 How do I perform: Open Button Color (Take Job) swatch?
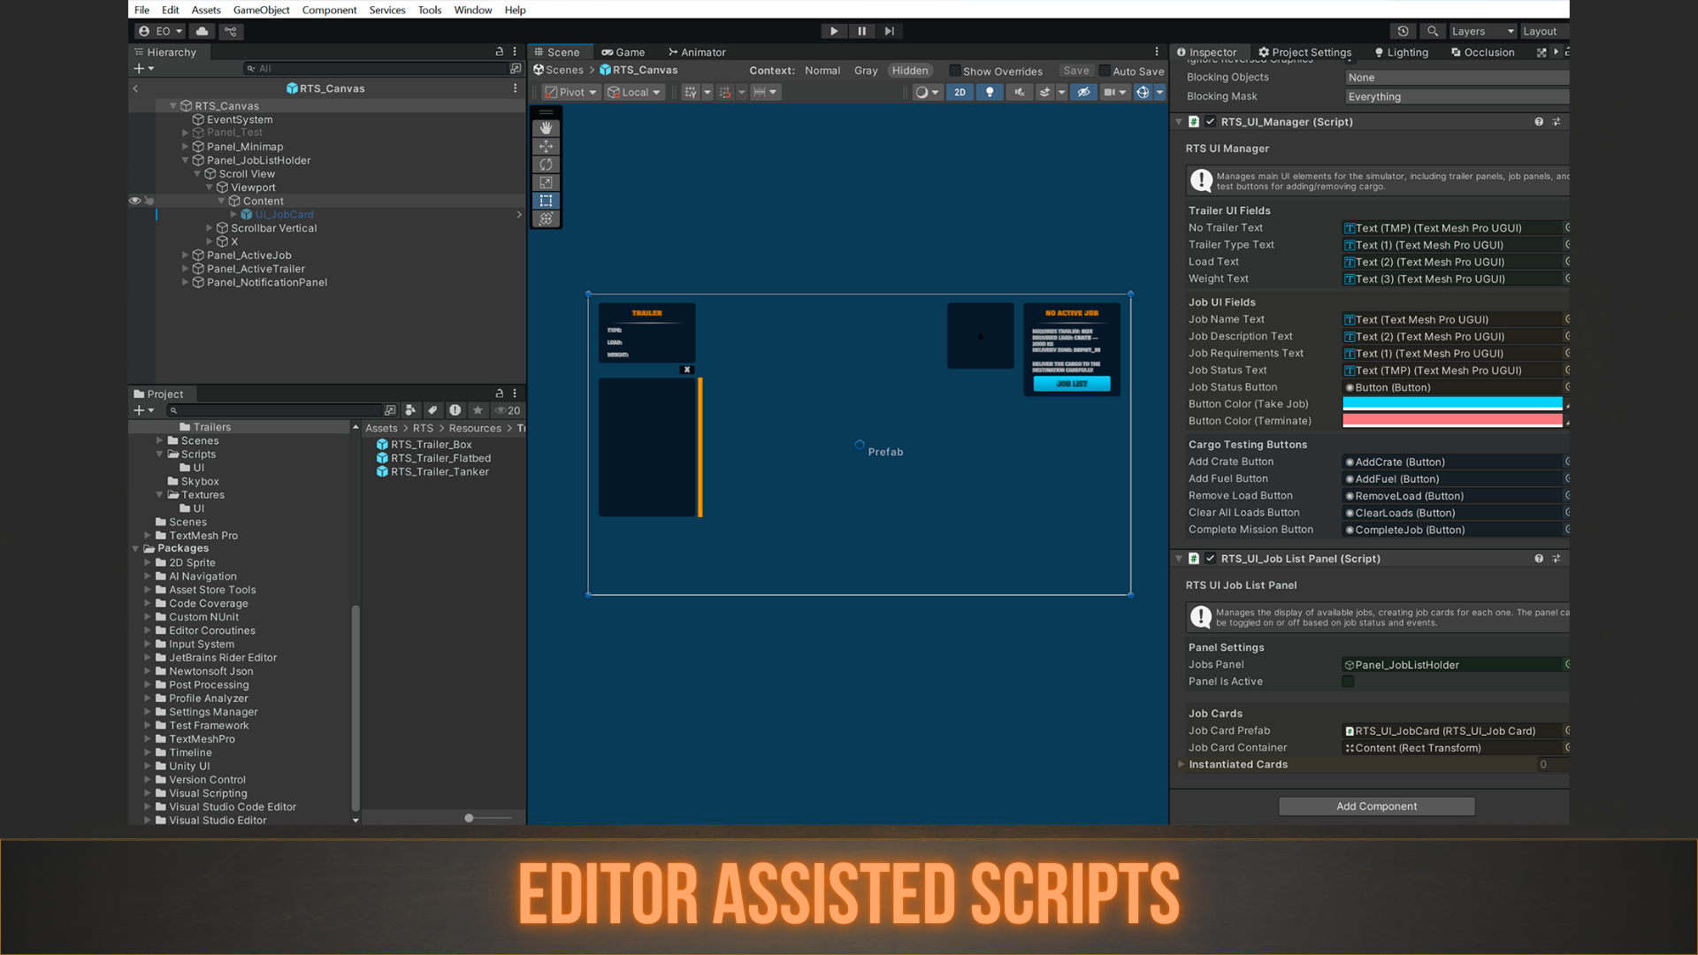pyautogui.click(x=1452, y=404)
